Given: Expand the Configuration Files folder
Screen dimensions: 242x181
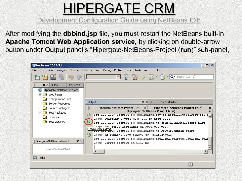Looking at the screenshot, I should [40, 99].
